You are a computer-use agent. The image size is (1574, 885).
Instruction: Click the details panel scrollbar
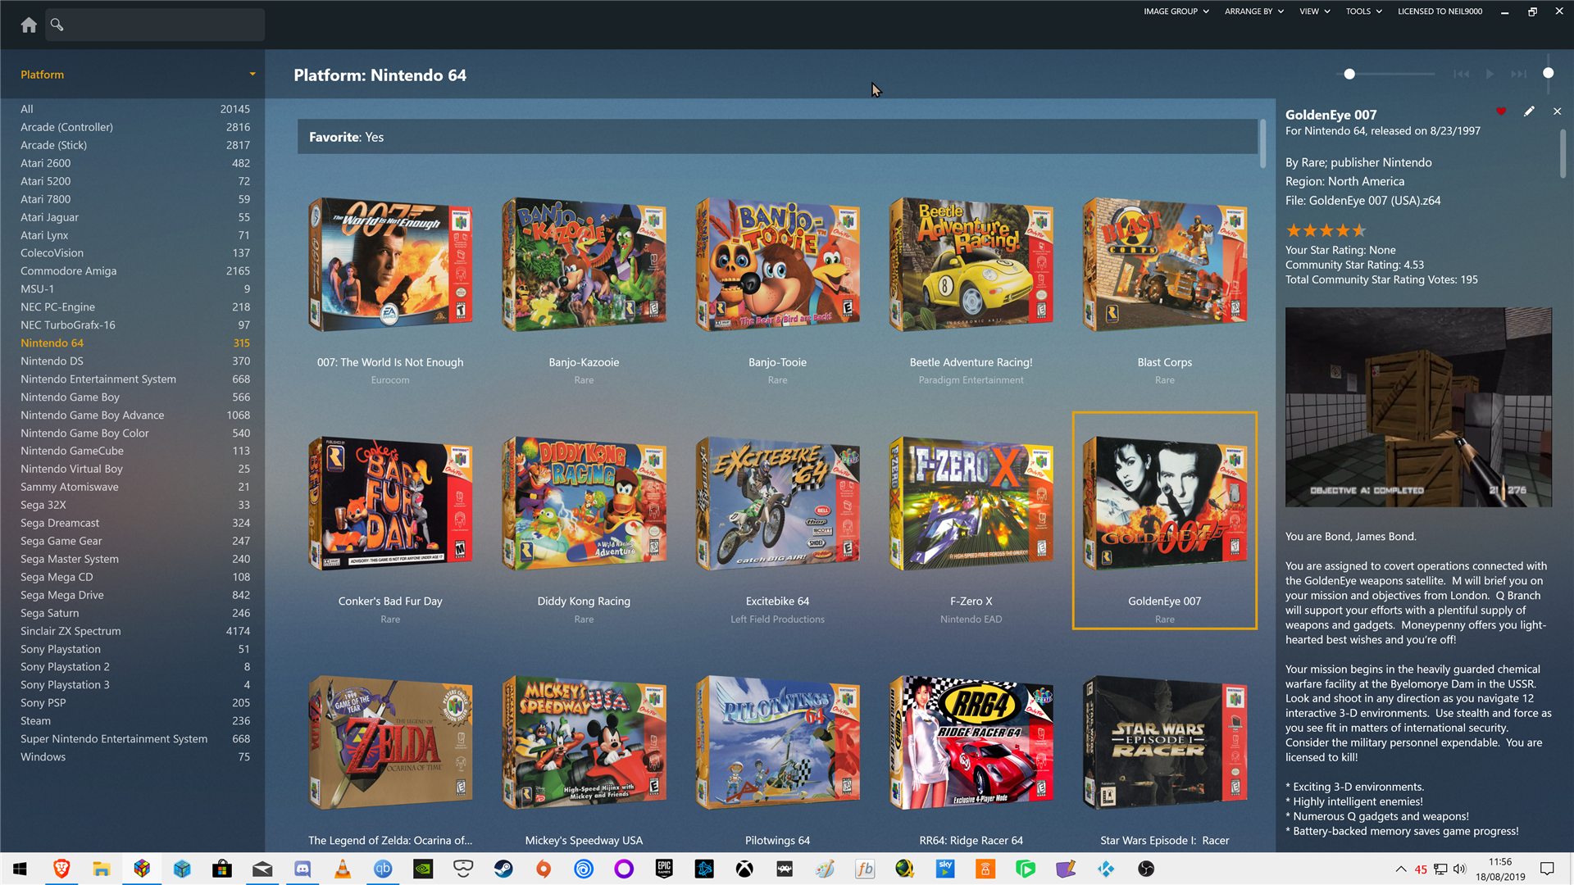tap(1563, 153)
